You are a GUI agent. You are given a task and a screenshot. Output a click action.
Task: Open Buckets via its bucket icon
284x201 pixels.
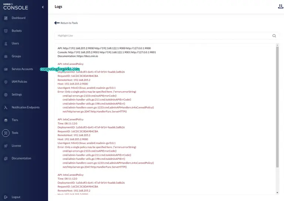tap(6, 31)
